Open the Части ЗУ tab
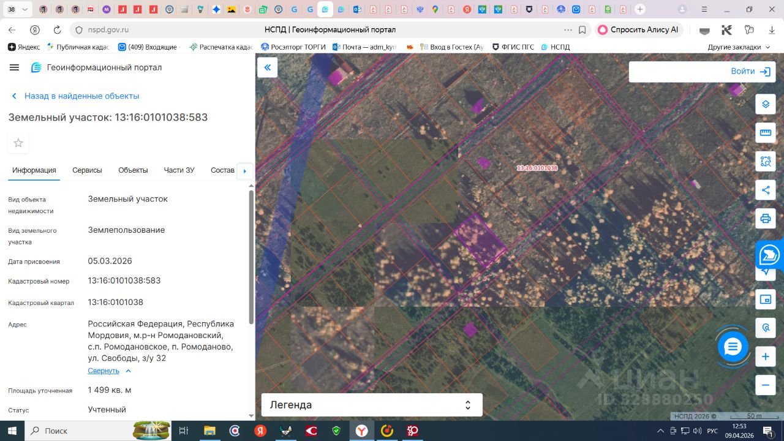This screenshot has height=441, width=784. (179, 170)
